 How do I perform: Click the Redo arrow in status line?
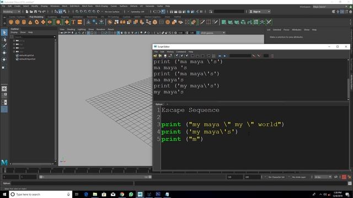click(x=44, y=12)
